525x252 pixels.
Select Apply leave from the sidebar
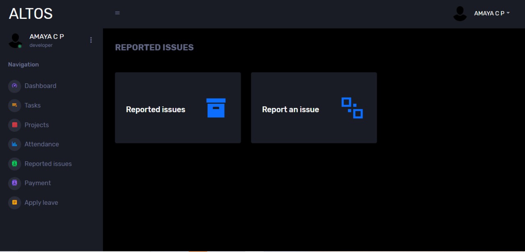pos(41,202)
